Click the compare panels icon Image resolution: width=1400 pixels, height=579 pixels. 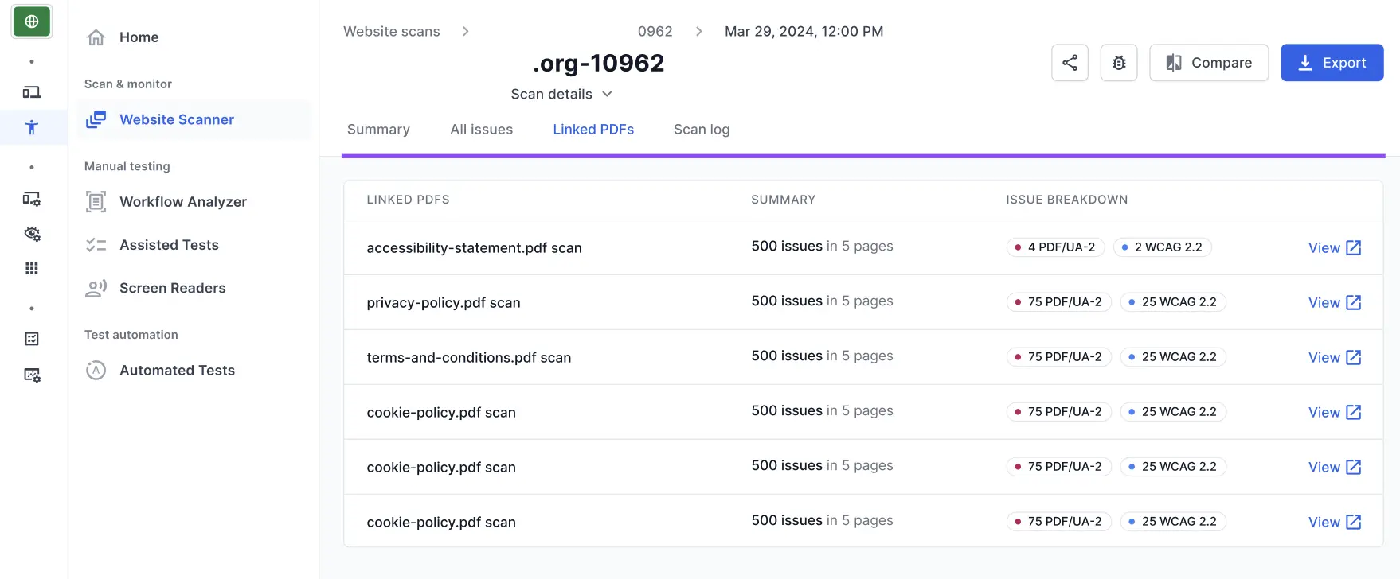click(x=1174, y=63)
